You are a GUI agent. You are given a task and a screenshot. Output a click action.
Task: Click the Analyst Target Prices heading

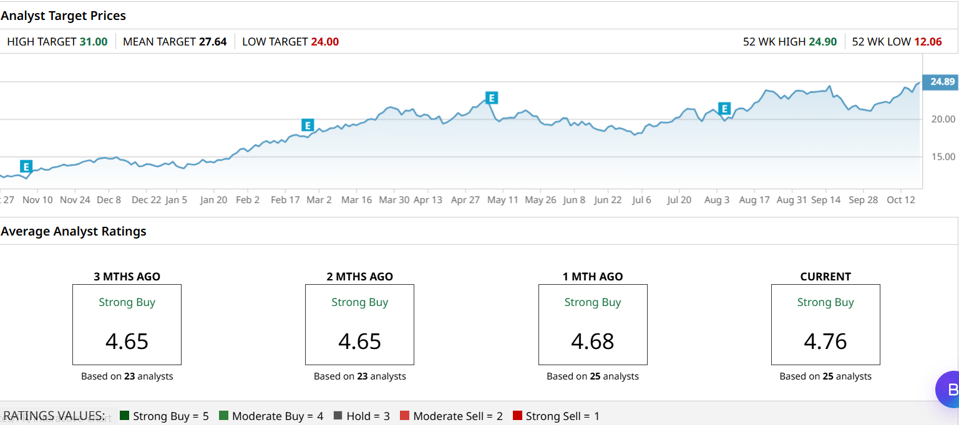tap(63, 16)
